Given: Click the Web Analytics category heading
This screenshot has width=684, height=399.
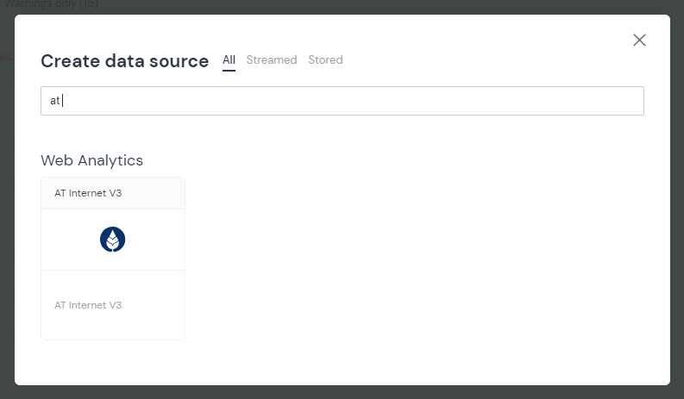Looking at the screenshot, I should (x=91, y=160).
